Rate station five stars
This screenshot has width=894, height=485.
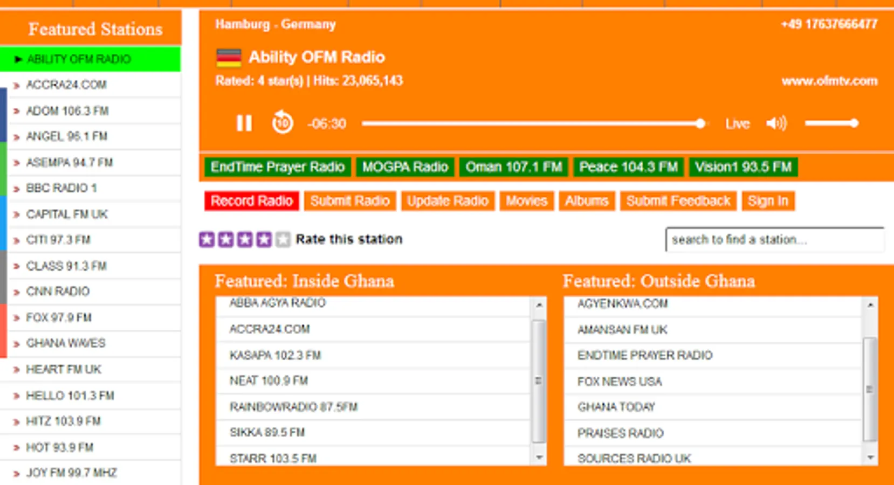click(283, 239)
